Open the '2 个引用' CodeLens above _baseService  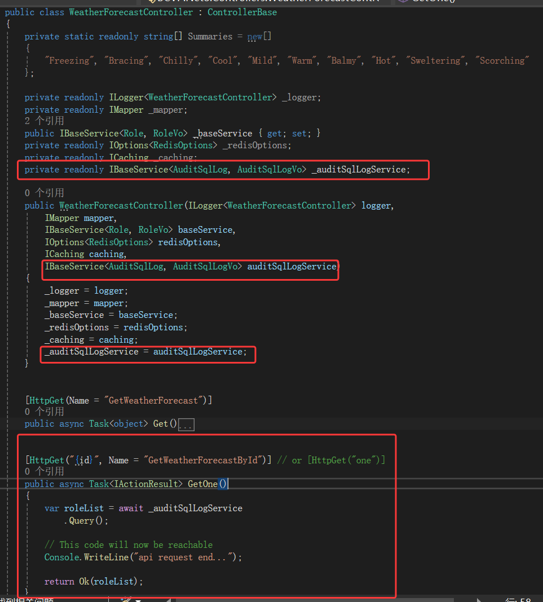44,121
